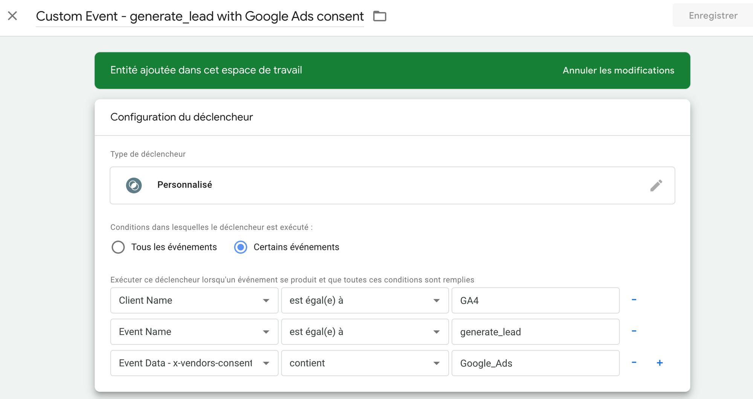Screen dimensions: 753x399
Task: Click the Personnalisé trigger type icon
Action: click(134, 185)
